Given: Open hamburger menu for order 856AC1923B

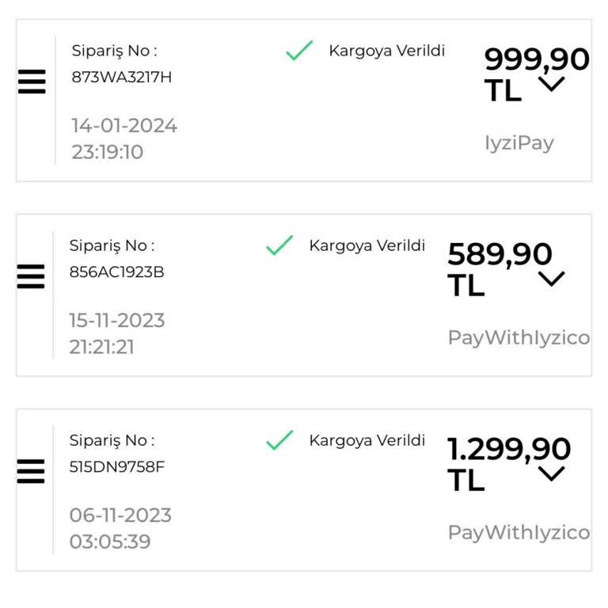Looking at the screenshot, I should 31,276.
